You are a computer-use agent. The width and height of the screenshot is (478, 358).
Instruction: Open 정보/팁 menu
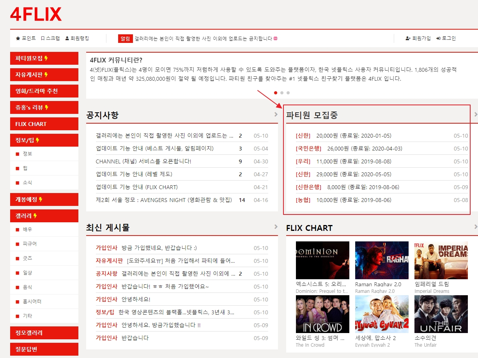click(x=44, y=140)
